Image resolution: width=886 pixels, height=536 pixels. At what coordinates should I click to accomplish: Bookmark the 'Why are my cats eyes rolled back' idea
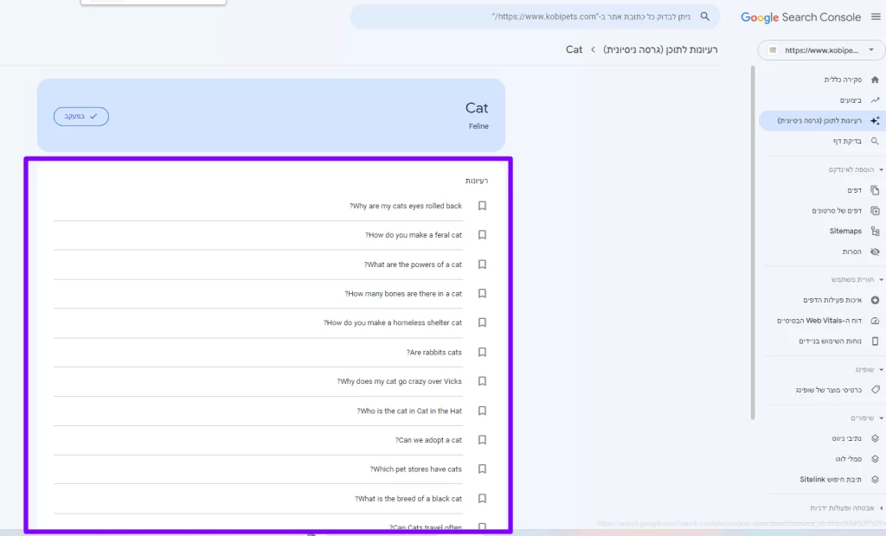(482, 206)
